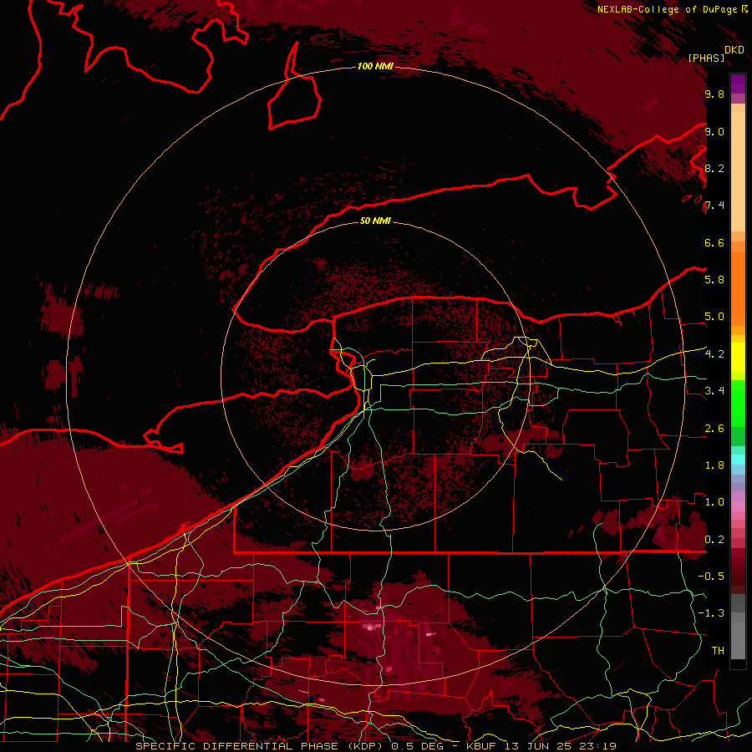Select the pink band of color bar
This screenshot has width=752, height=752.
click(738, 506)
